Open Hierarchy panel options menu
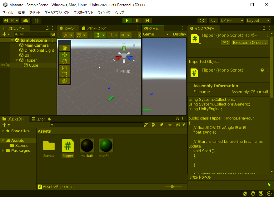This screenshot has width=274, height=197. pos(52,28)
